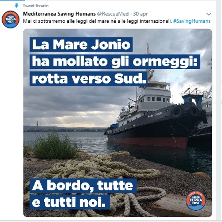The image size is (222, 222).
Task: Expand the tweet options chevron
Action: click(x=209, y=14)
